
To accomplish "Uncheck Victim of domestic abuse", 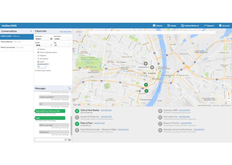I will point(38,52).
